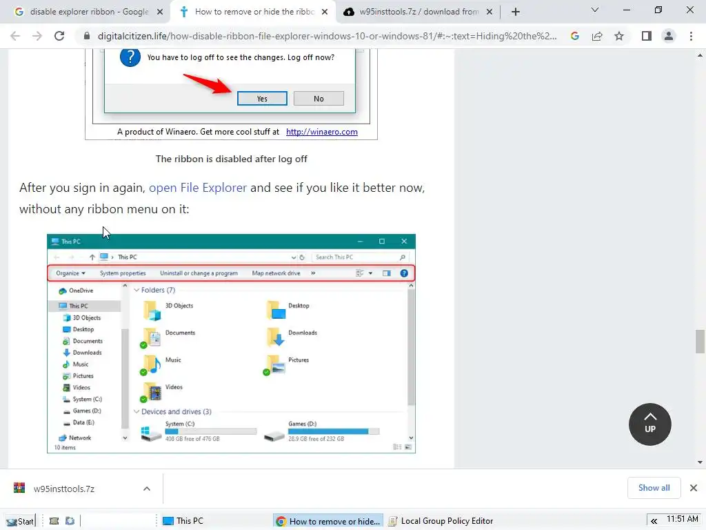
Task: Click the show desktop quick launch icon
Action: click(54, 521)
